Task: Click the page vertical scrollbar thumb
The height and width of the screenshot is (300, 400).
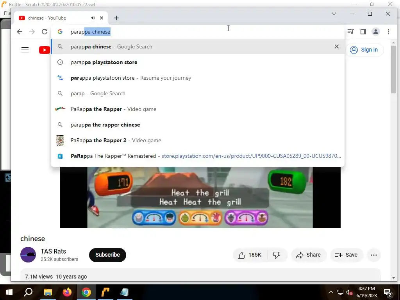Action: click(x=393, y=70)
